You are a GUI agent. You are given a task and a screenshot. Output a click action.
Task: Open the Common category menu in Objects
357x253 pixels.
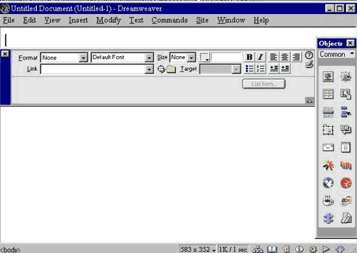coord(337,54)
